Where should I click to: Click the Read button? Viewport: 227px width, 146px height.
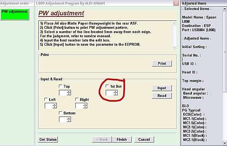(x=162, y=96)
